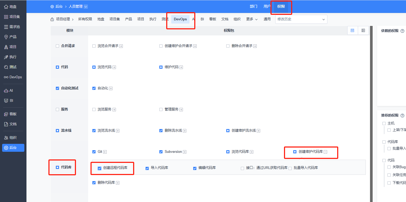
Task: Uncheck the 导入代码库 checkbox
Action: pos(147,168)
